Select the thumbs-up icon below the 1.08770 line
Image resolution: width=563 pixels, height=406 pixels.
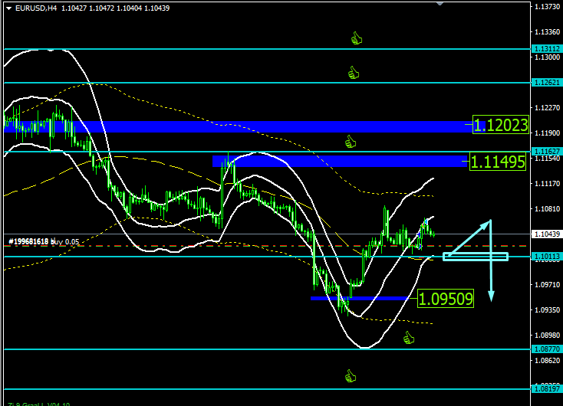coord(351,376)
